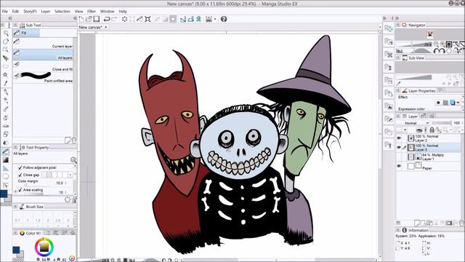
Task: Select Layer 2 in the layer list
Action: [x=434, y=138]
